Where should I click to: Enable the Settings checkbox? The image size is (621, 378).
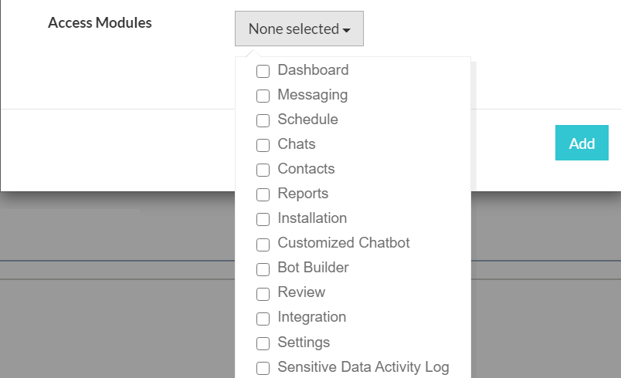coord(263,343)
